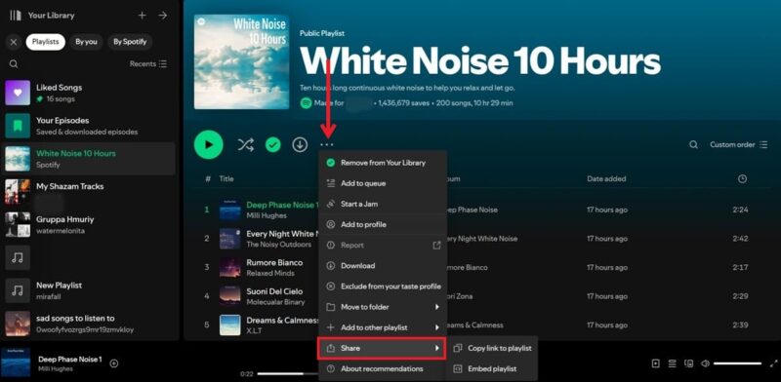Expand Add to other playlist submenu

383,327
